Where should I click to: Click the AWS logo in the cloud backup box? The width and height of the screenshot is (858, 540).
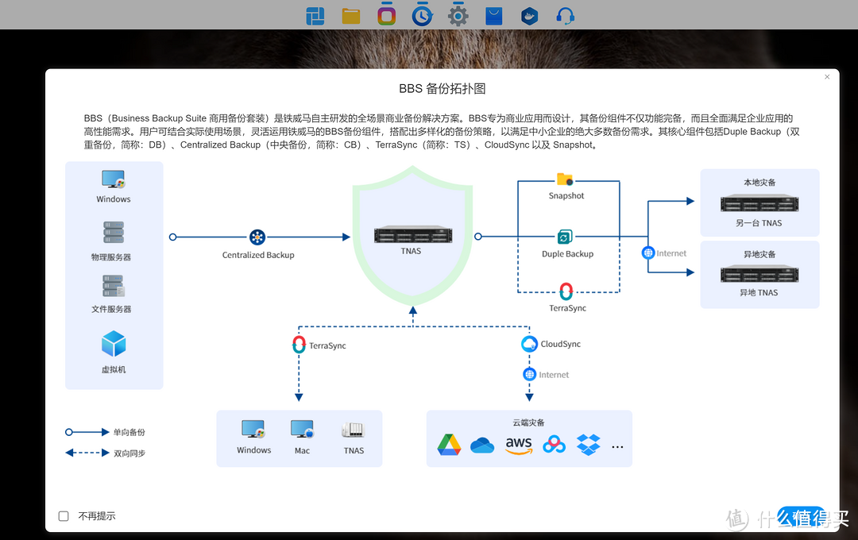(x=519, y=445)
